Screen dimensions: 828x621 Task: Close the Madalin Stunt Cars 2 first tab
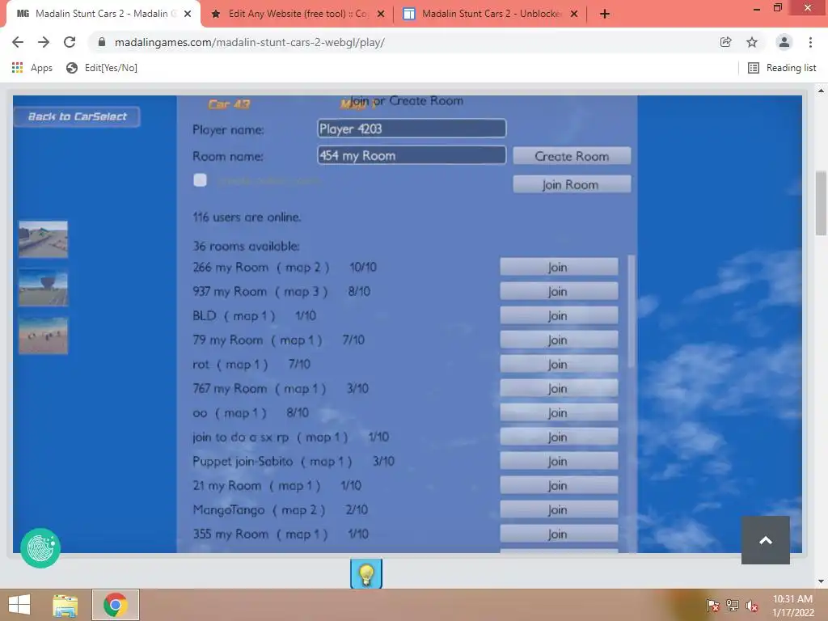coord(188,14)
